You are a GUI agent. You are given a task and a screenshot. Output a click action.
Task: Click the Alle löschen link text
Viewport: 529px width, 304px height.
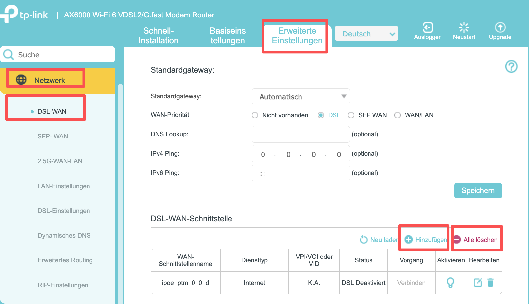pyautogui.click(x=480, y=240)
